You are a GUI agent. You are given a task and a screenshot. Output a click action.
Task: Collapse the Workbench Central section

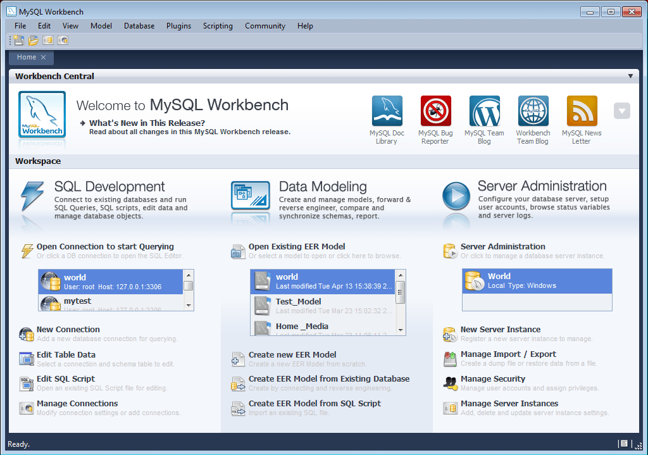click(630, 76)
